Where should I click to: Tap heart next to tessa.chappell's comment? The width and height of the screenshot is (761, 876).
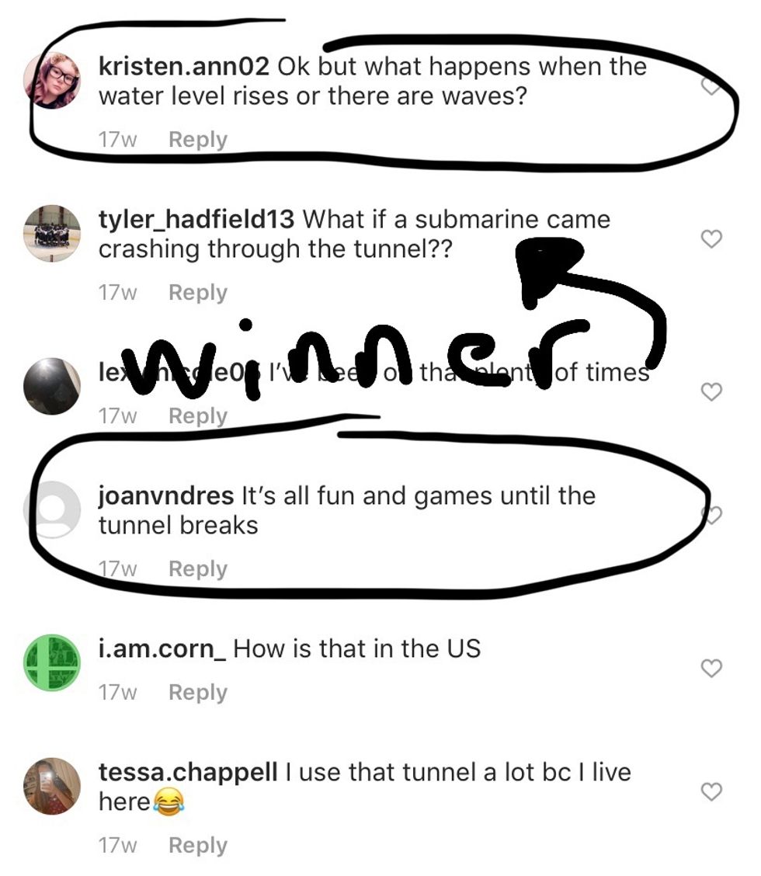pyautogui.click(x=711, y=791)
